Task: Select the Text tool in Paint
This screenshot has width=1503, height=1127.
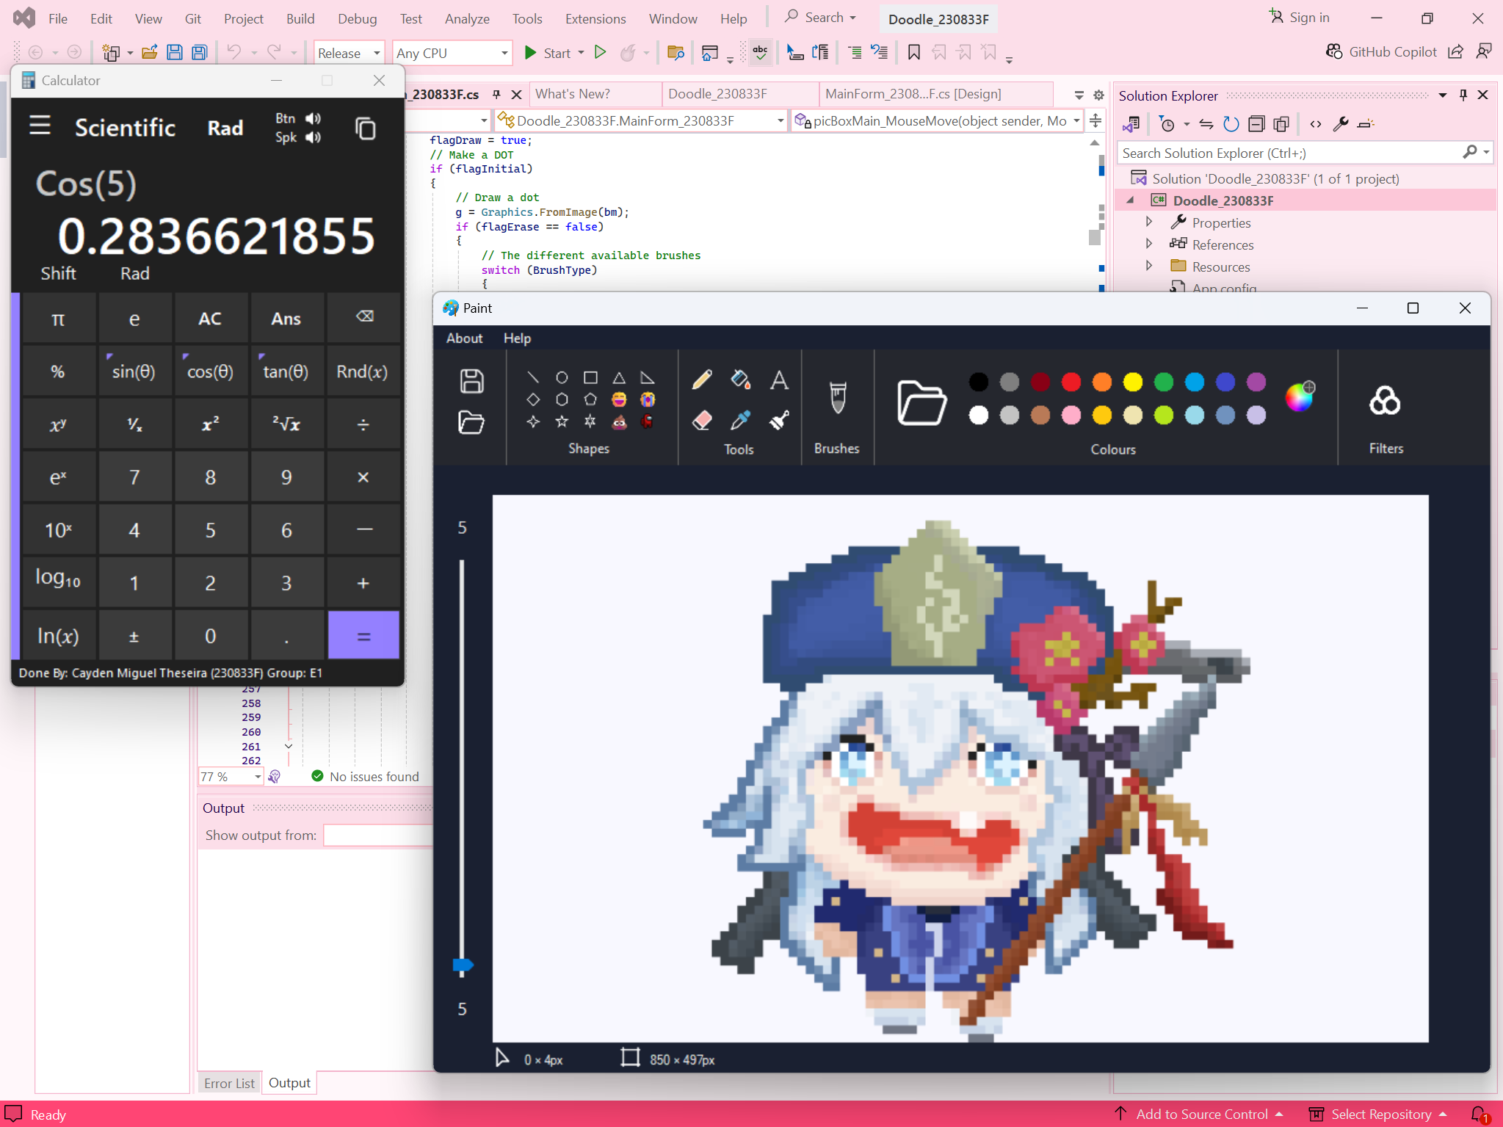Action: (779, 379)
